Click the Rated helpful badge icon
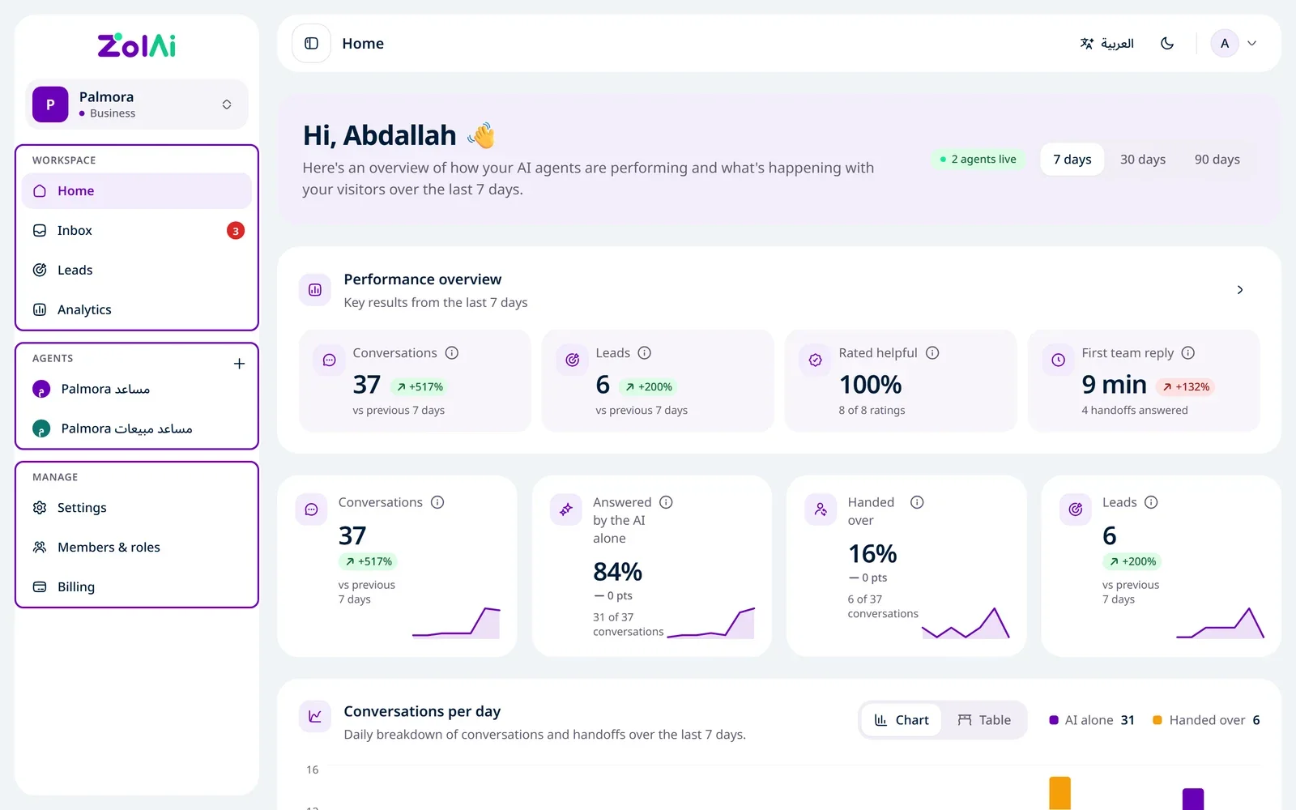Image resolution: width=1296 pixels, height=810 pixels. click(816, 360)
